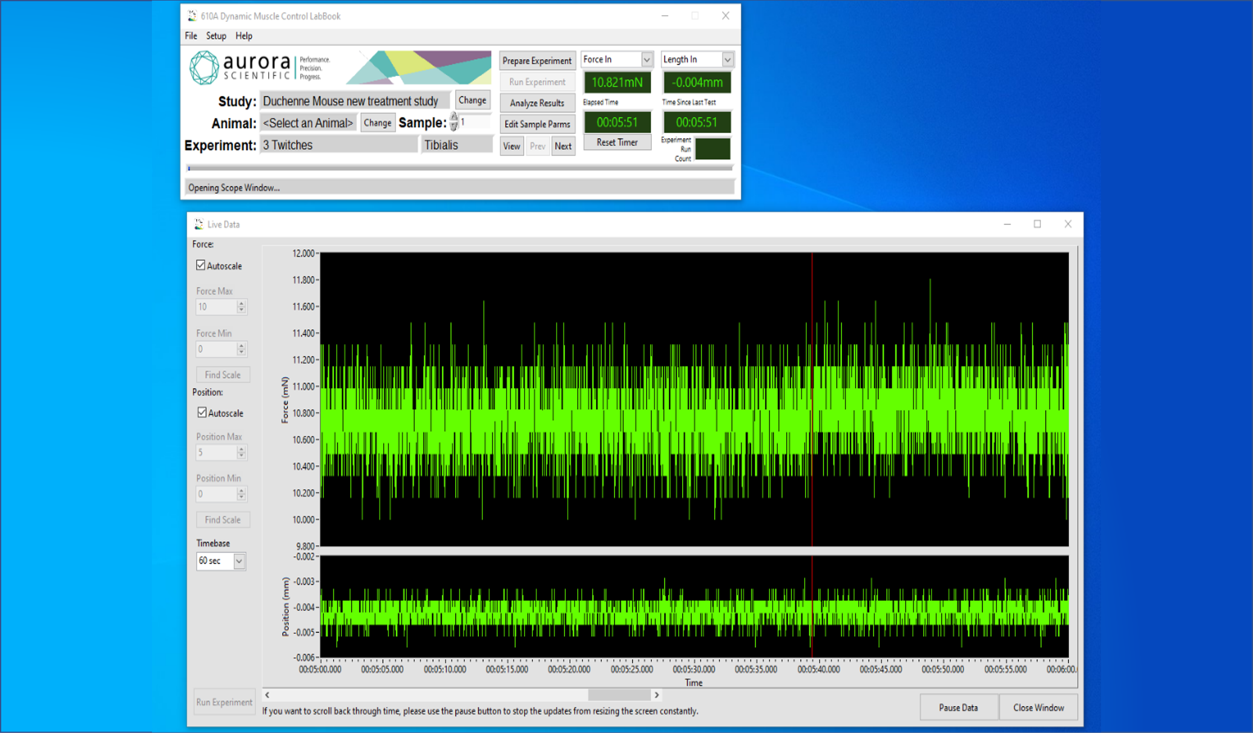Click the horizontal time scrollbar thumb

coord(619,695)
